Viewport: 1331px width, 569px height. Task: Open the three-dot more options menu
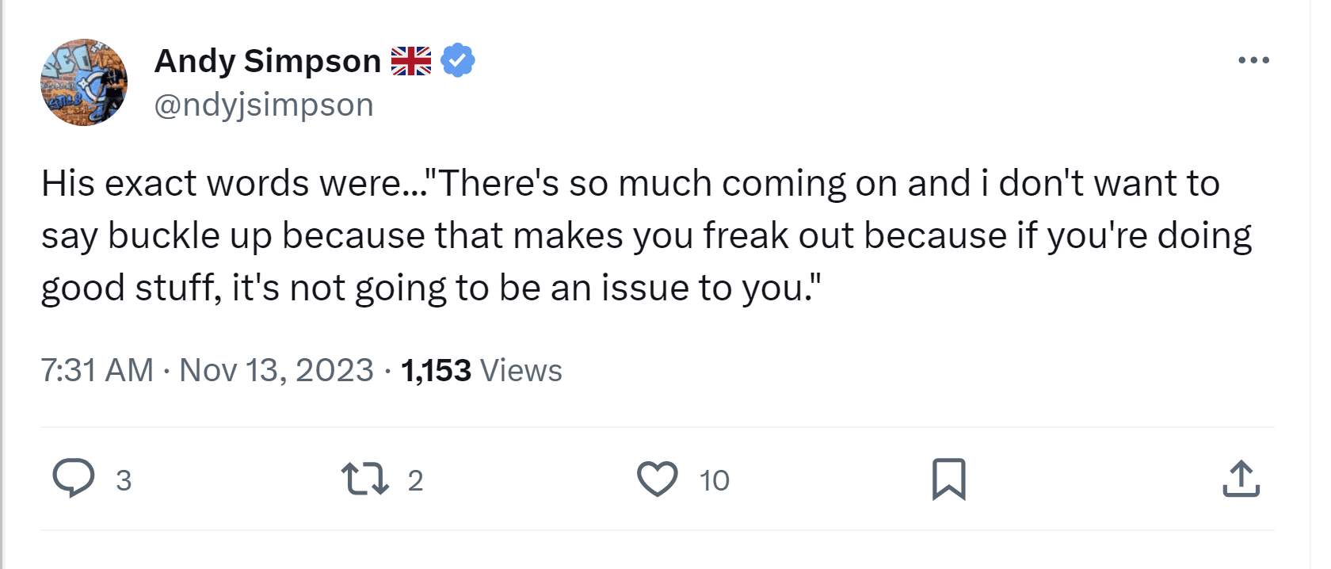(1253, 60)
